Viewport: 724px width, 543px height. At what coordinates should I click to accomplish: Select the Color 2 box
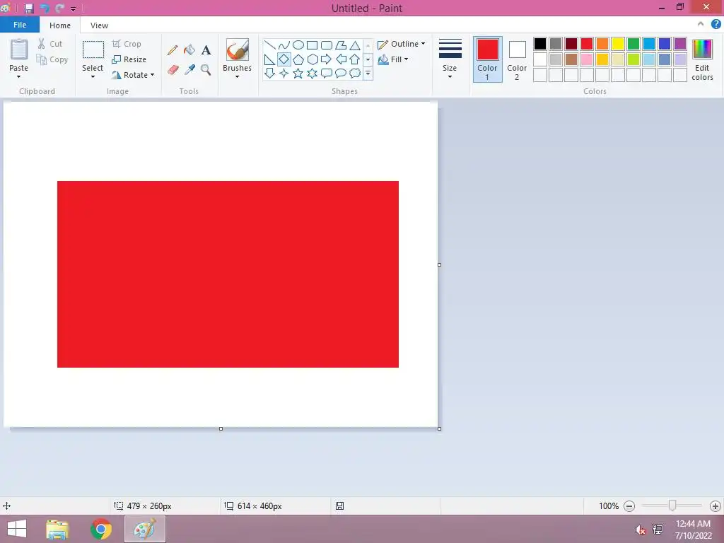point(517,59)
